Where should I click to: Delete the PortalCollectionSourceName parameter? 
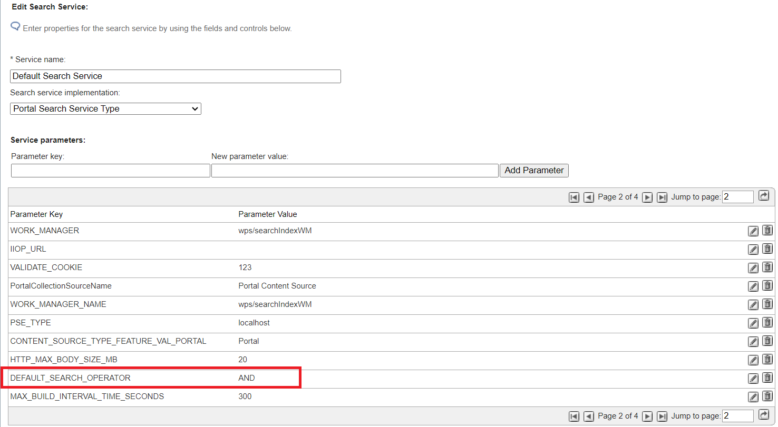coord(767,286)
